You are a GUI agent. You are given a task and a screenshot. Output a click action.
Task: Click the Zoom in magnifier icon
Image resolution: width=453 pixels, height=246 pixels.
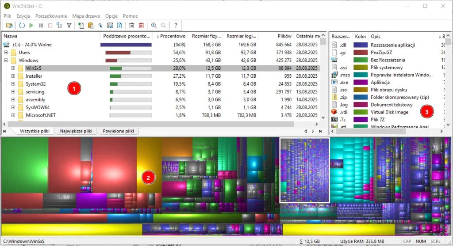coord(154,25)
